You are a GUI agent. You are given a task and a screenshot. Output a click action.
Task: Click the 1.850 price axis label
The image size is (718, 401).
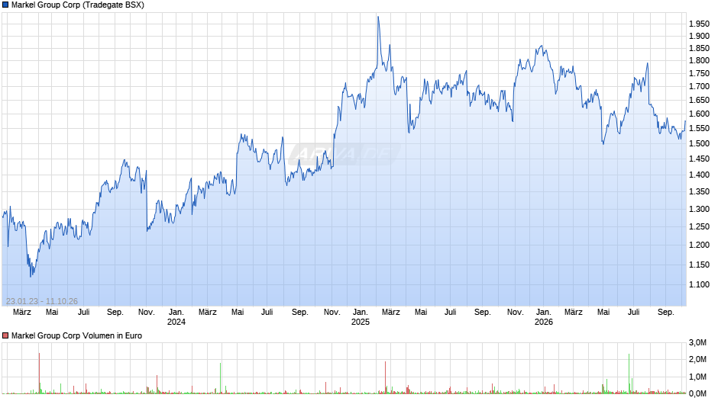point(699,49)
